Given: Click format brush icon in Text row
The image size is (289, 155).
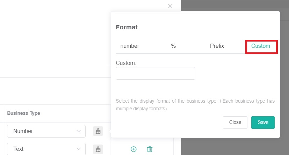Looking at the screenshot, I should pyautogui.click(x=98, y=149).
